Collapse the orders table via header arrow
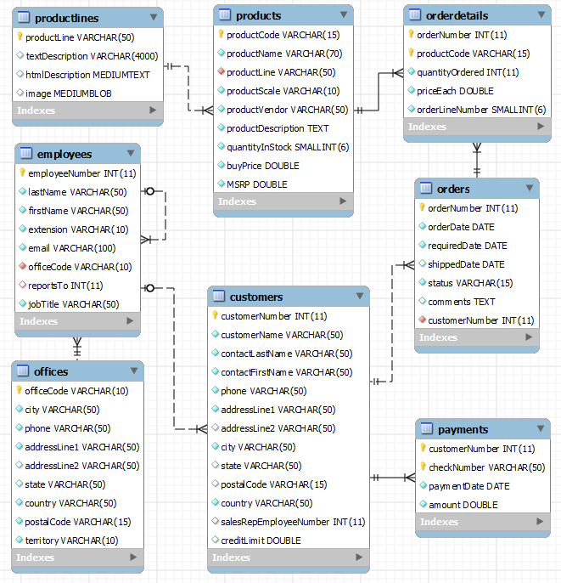This screenshot has width=561, height=583. point(530,188)
